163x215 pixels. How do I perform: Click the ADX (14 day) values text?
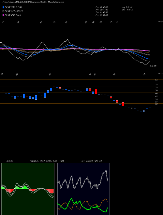pyautogui.click(x=92, y=161)
